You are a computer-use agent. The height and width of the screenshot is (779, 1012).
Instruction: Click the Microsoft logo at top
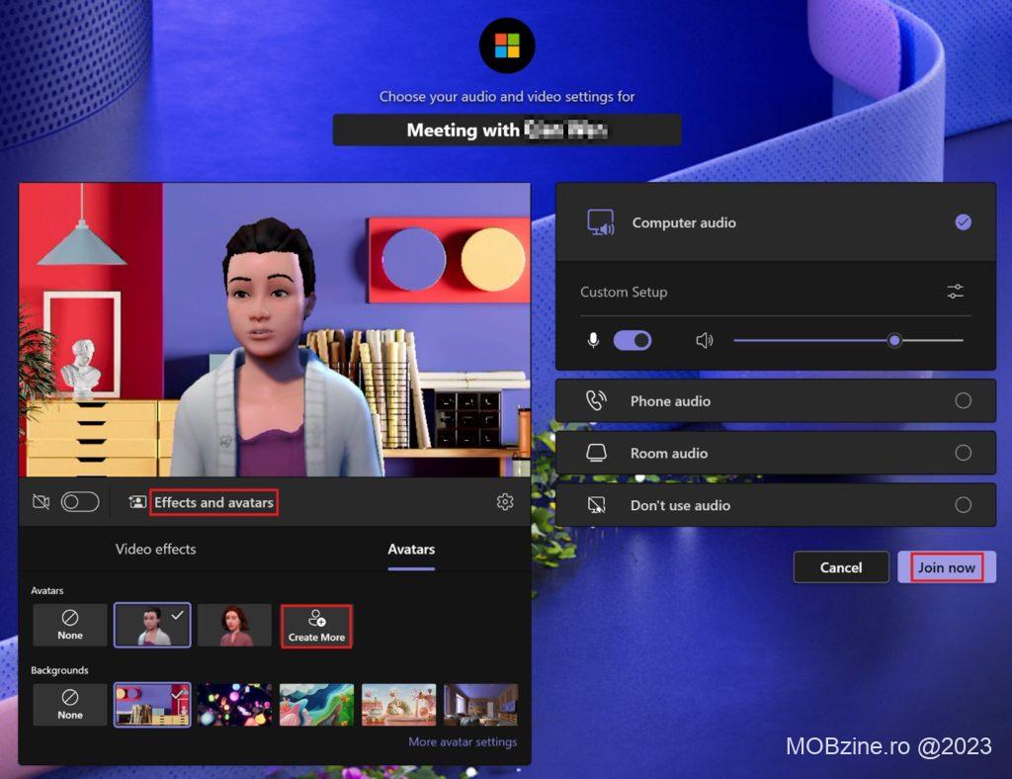click(506, 45)
